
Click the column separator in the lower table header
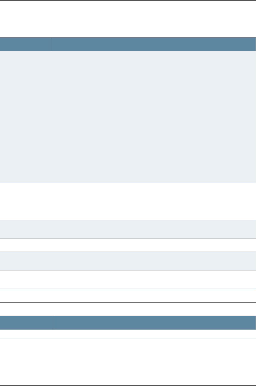[x=53, y=323]
